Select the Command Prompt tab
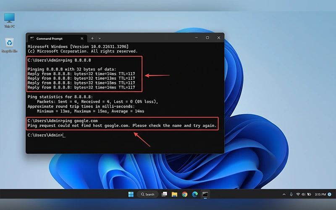 coord(57,39)
